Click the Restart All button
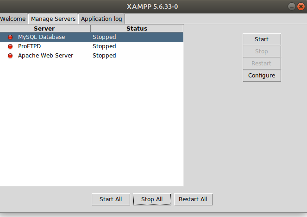Viewport: 307px width, 217px height. click(x=193, y=199)
